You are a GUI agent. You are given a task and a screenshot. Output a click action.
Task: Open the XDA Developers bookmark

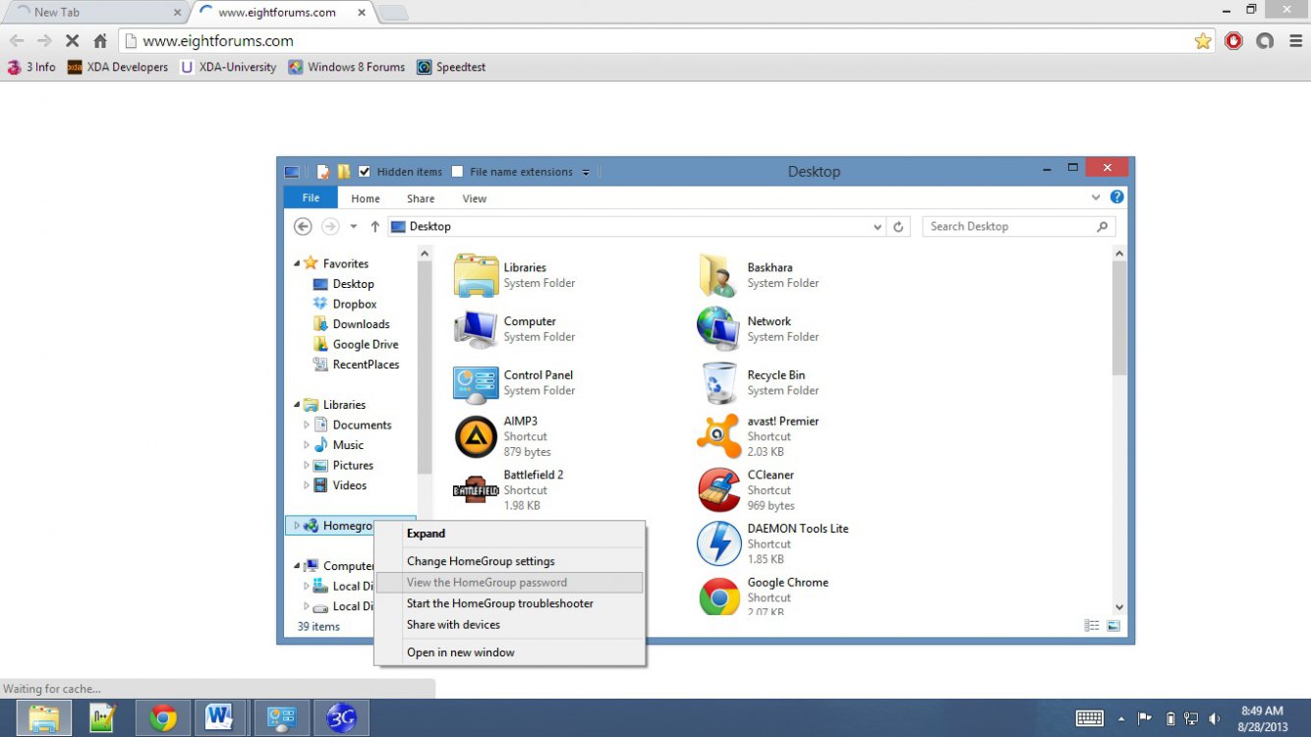coord(118,67)
